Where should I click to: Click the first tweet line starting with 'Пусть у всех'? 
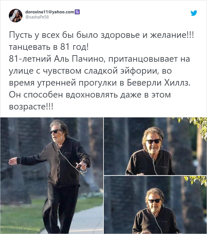(x=101, y=35)
